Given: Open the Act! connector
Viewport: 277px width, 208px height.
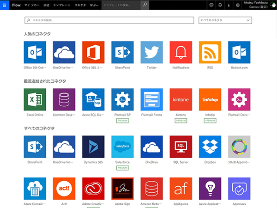Looking at the screenshot, I should 64,189.
